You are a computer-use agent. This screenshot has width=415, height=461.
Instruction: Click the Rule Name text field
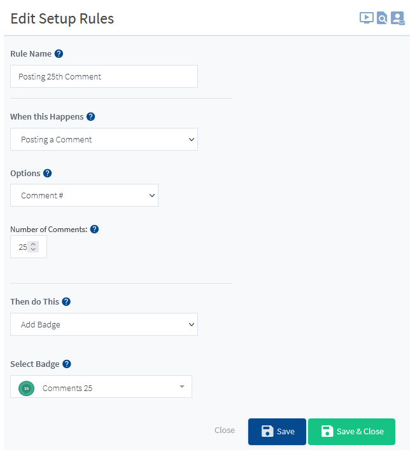point(104,76)
